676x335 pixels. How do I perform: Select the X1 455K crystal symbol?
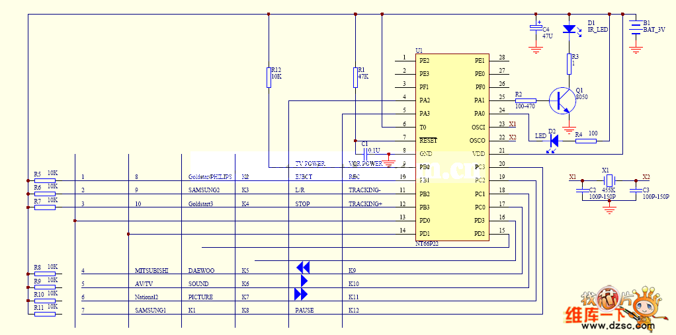pyautogui.click(x=609, y=179)
